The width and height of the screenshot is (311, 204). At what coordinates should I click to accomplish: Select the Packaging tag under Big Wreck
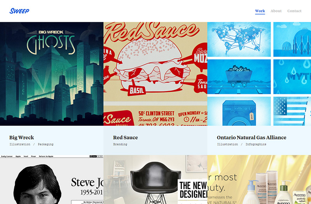tap(45, 144)
